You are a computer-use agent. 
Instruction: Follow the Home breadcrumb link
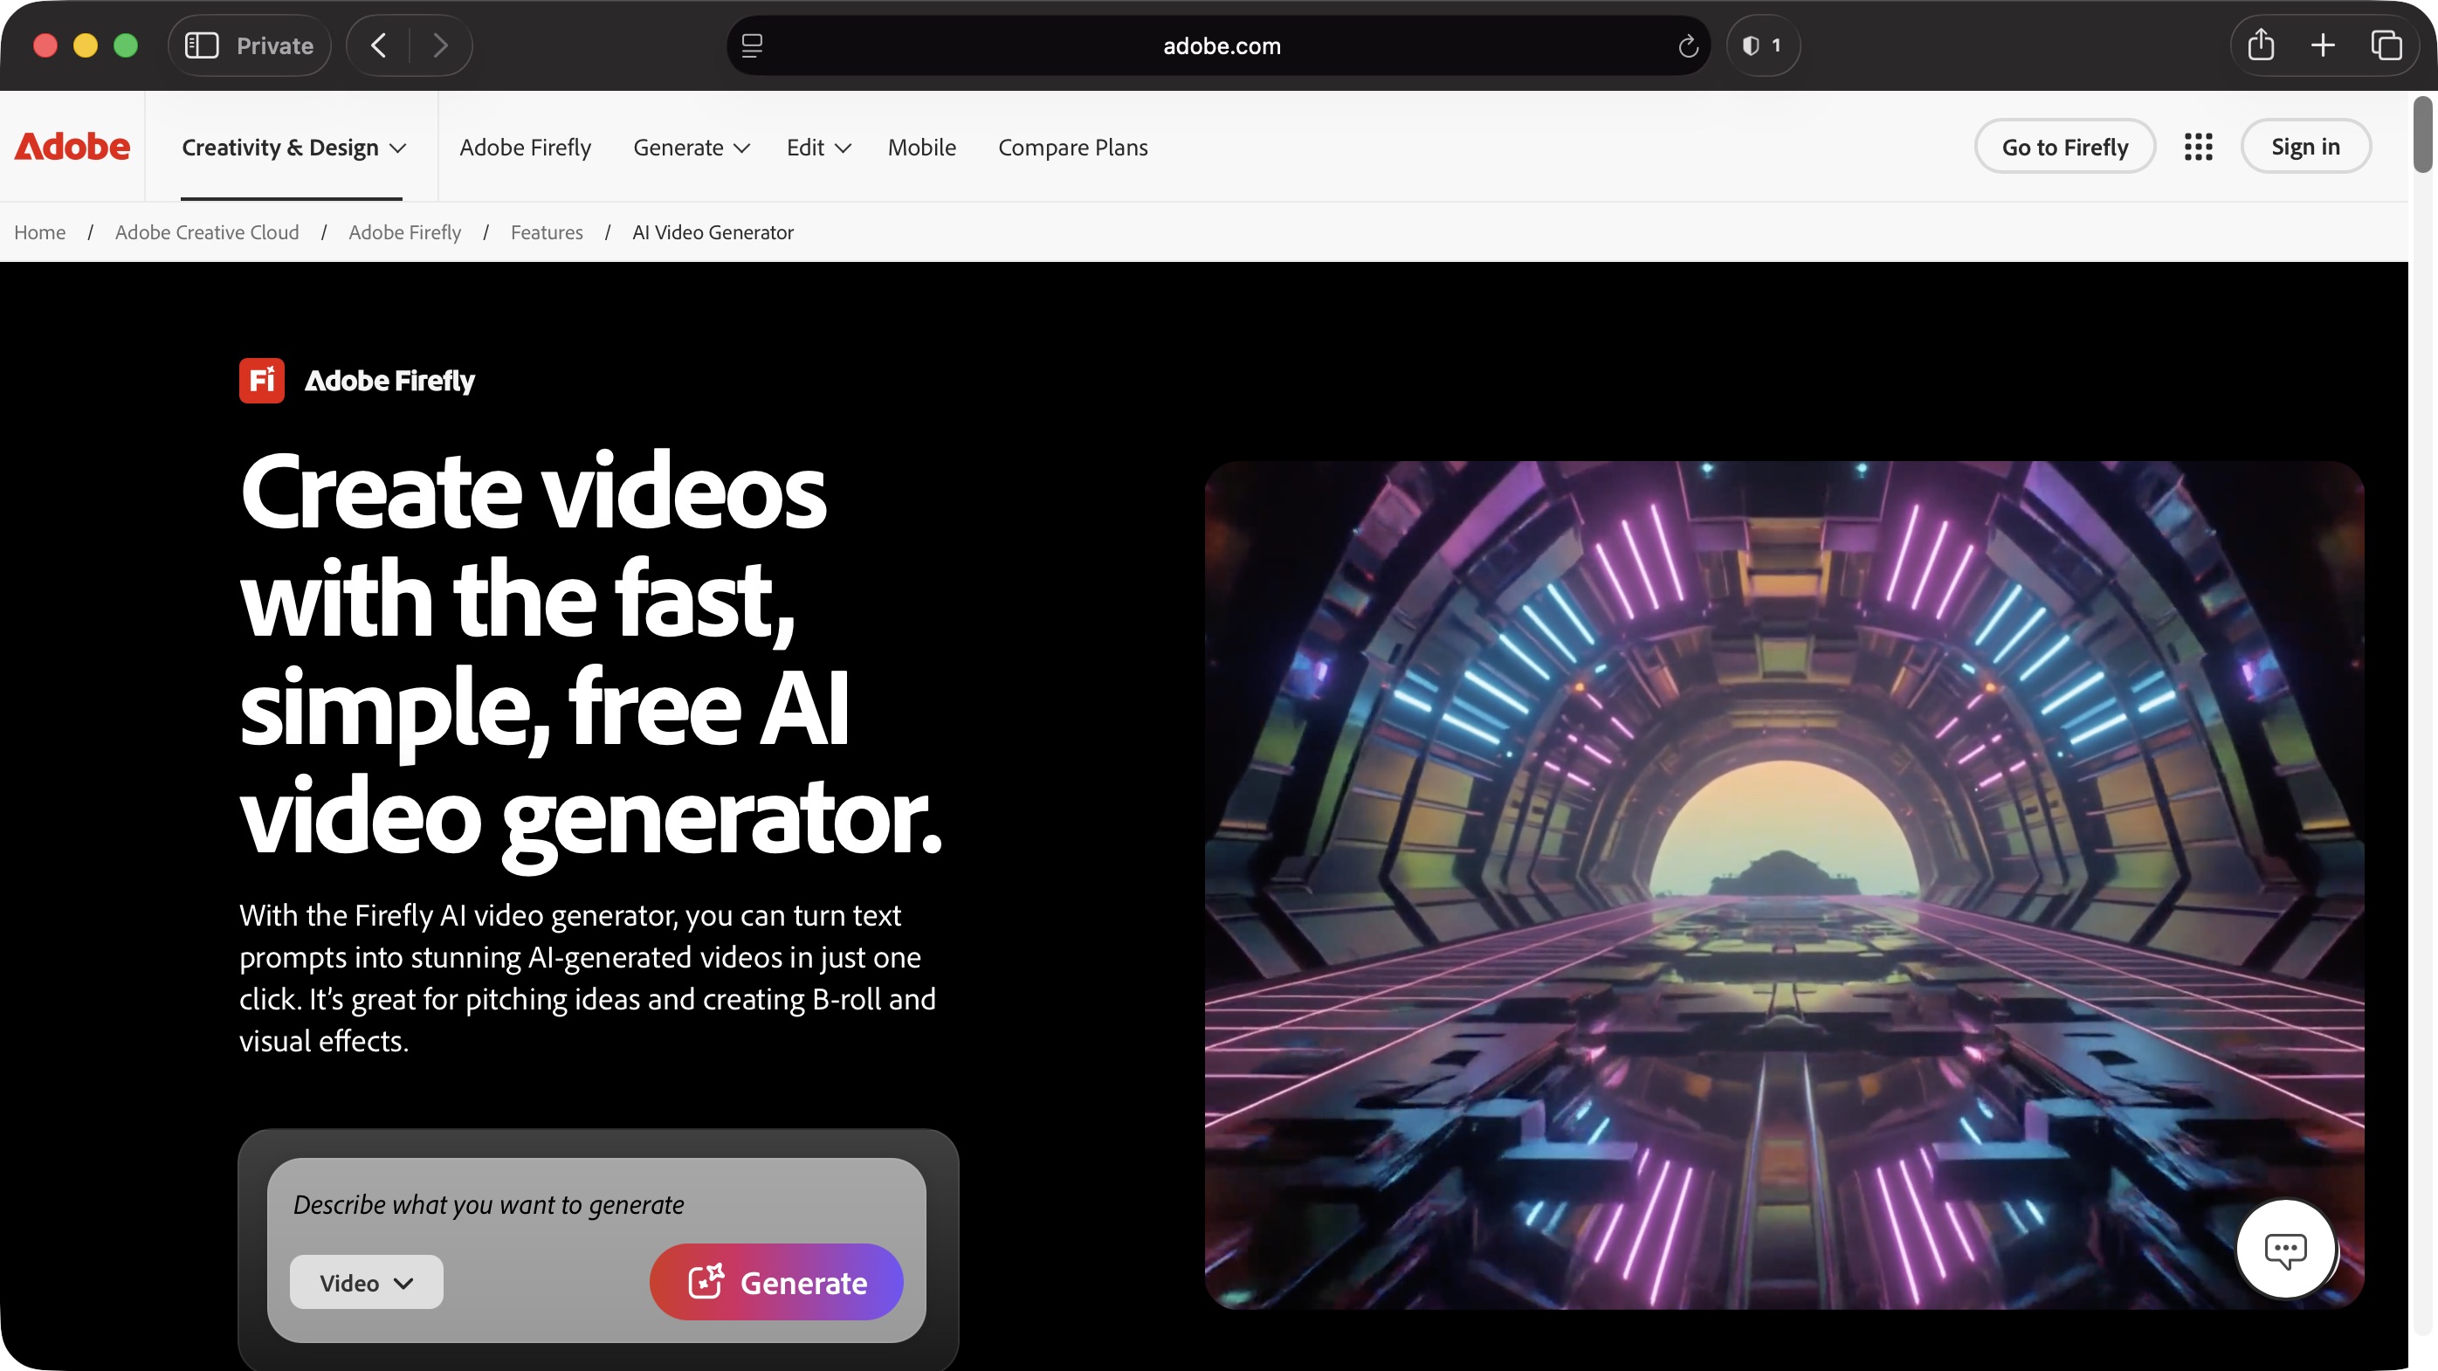[x=40, y=231]
